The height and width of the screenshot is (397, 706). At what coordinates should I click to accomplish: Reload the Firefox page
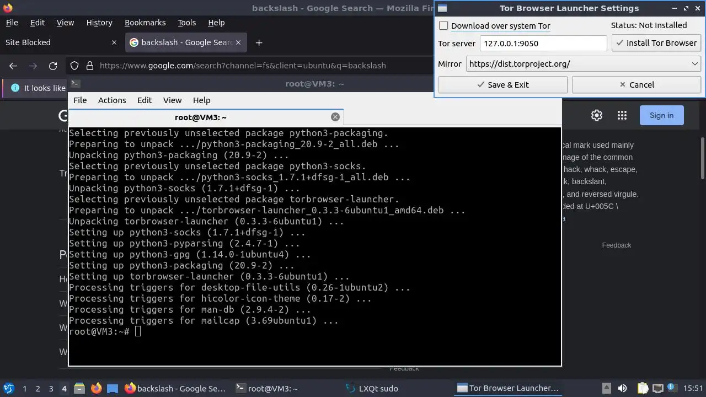(53, 66)
